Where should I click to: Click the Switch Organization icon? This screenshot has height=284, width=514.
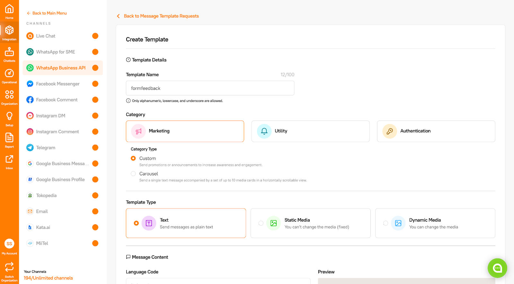tap(9, 267)
